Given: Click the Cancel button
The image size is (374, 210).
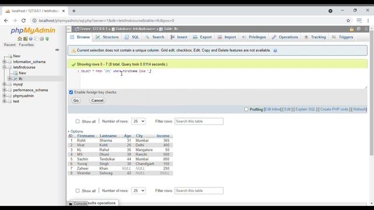Looking at the screenshot, I should tap(98, 100).
